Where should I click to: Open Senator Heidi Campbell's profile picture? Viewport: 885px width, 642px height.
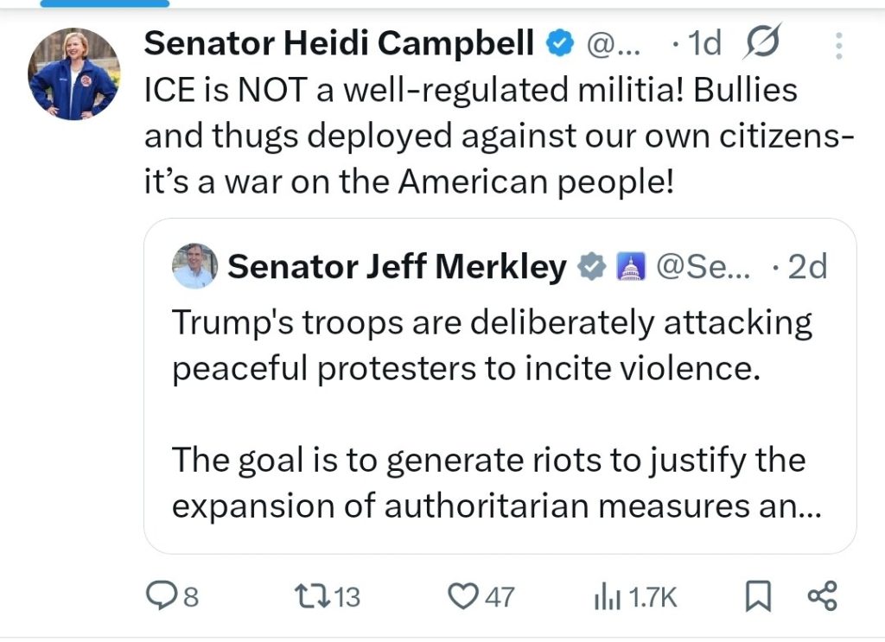tap(73, 74)
